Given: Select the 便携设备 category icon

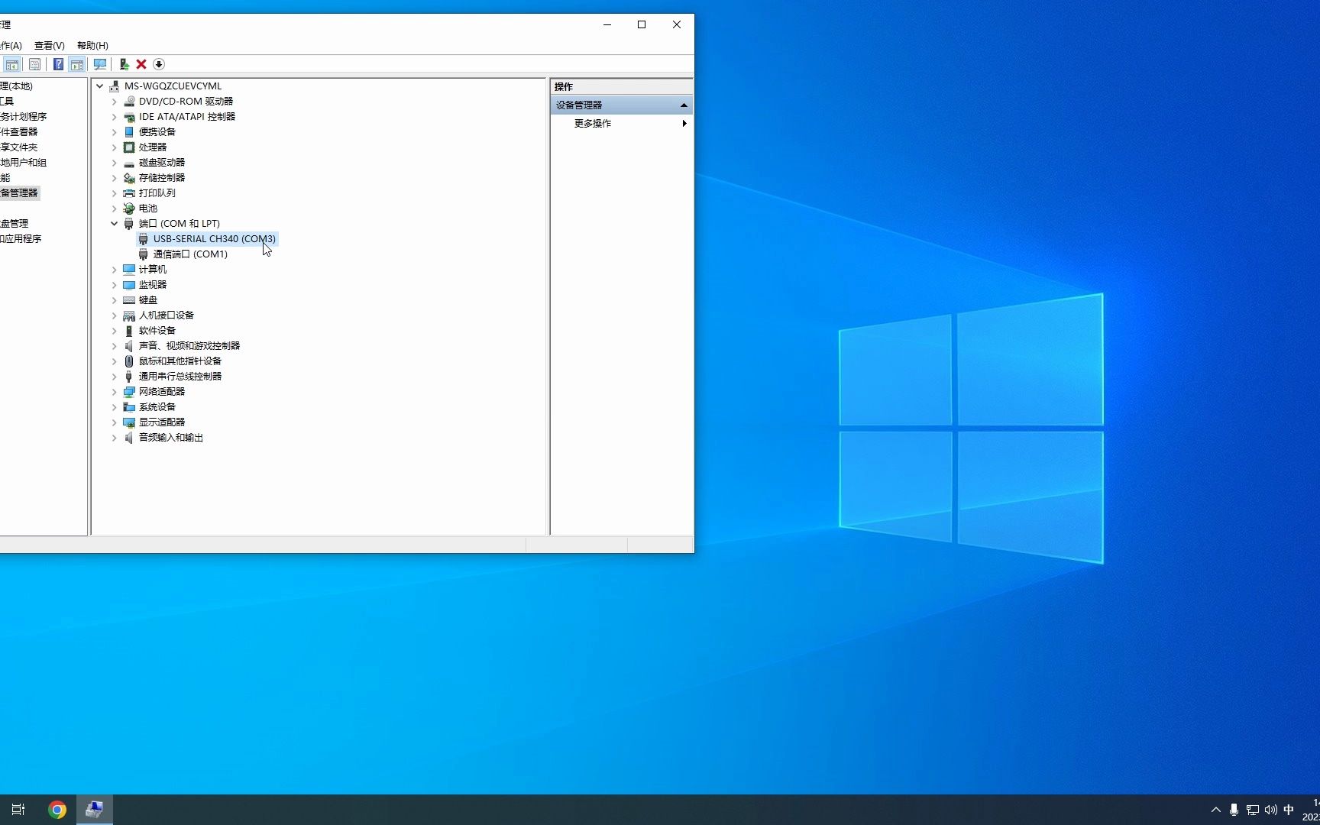Looking at the screenshot, I should pos(129,131).
